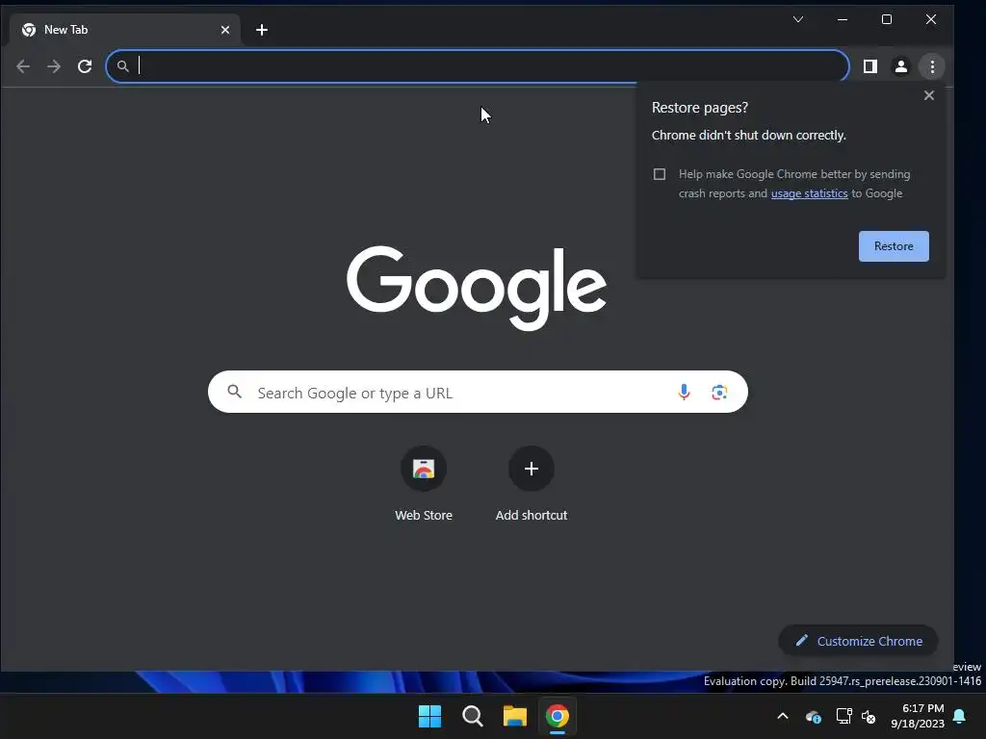Click the Back navigation arrow

[x=23, y=66]
